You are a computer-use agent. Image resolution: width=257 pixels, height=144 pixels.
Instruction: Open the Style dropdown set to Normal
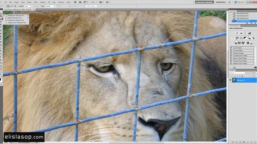[x=50, y=6]
